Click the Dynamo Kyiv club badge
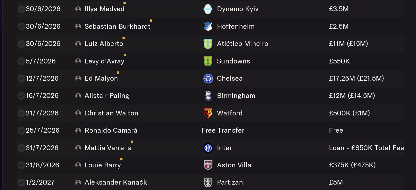 coord(208,9)
